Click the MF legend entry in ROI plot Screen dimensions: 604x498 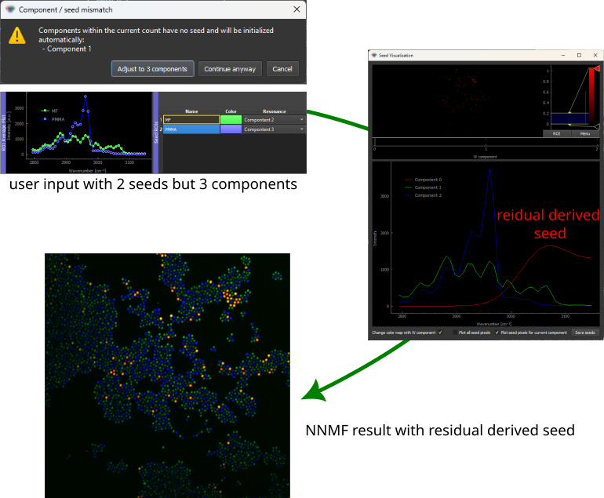click(x=49, y=111)
